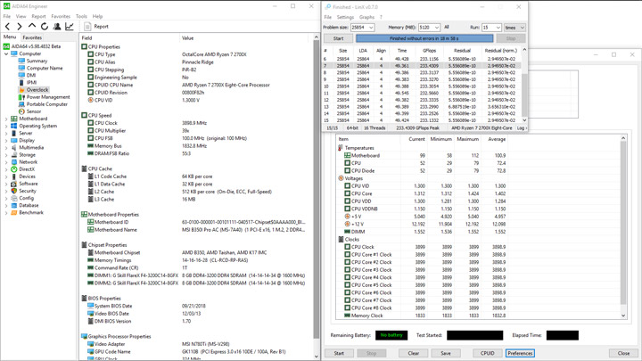Go back with AIDA64 back arrow
The height and width of the screenshot is (361, 642).
click(x=7, y=27)
